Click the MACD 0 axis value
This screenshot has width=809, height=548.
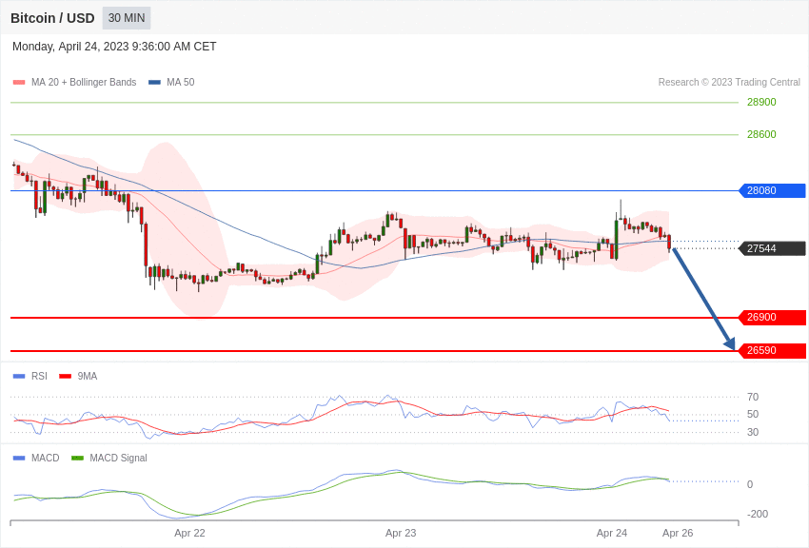tap(750, 484)
